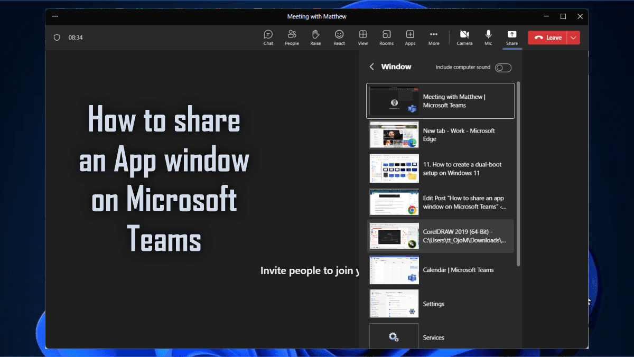
Task: Change the meeting View layout
Action: point(363,37)
